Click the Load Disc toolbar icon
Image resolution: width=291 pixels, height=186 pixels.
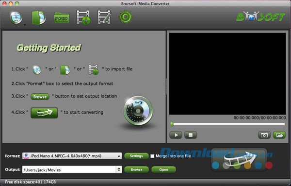16,17
